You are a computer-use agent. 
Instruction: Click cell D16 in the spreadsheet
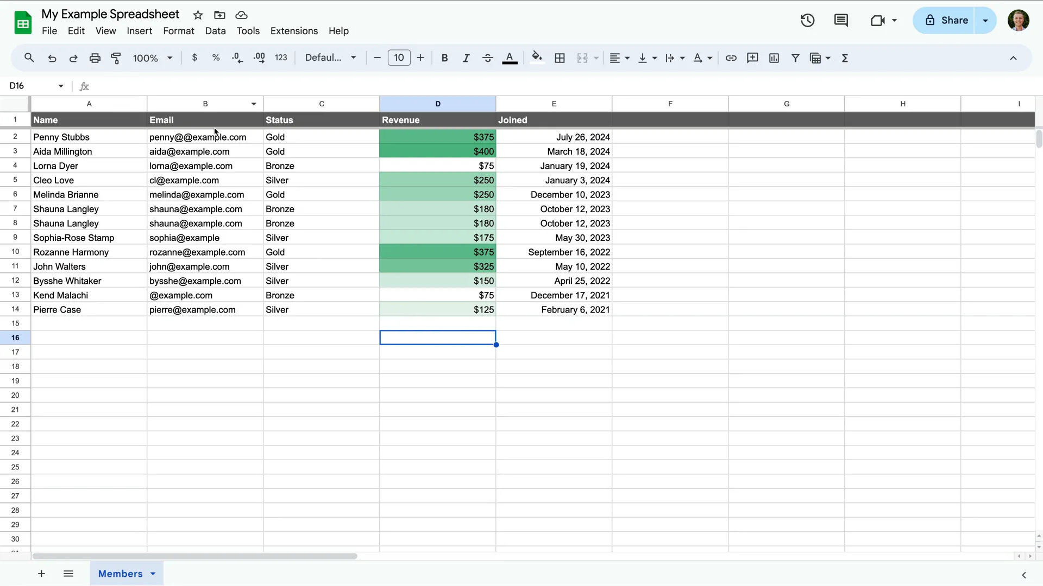pyautogui.click(x=438, y=337)
